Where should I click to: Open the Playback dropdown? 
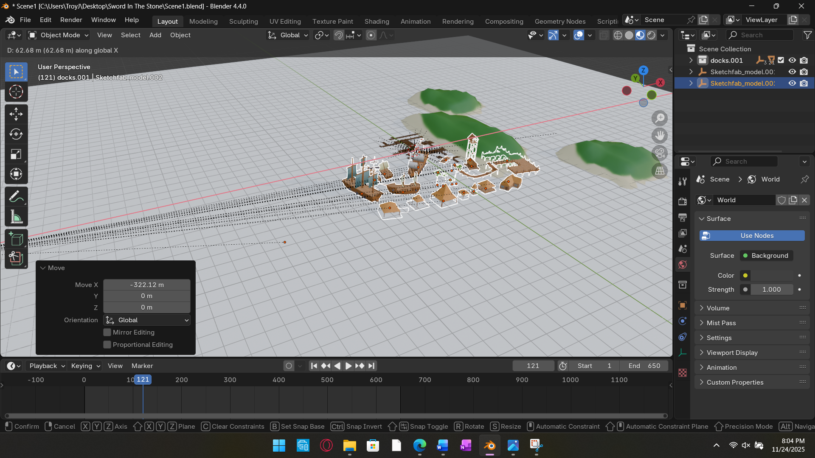pyautogui.click(x=47, y=366)
